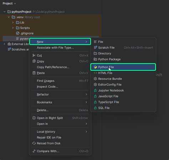Viewport: 169px width, 160px height.
Task: Open the Local History submenu arrow
Action: click(86, 132)
